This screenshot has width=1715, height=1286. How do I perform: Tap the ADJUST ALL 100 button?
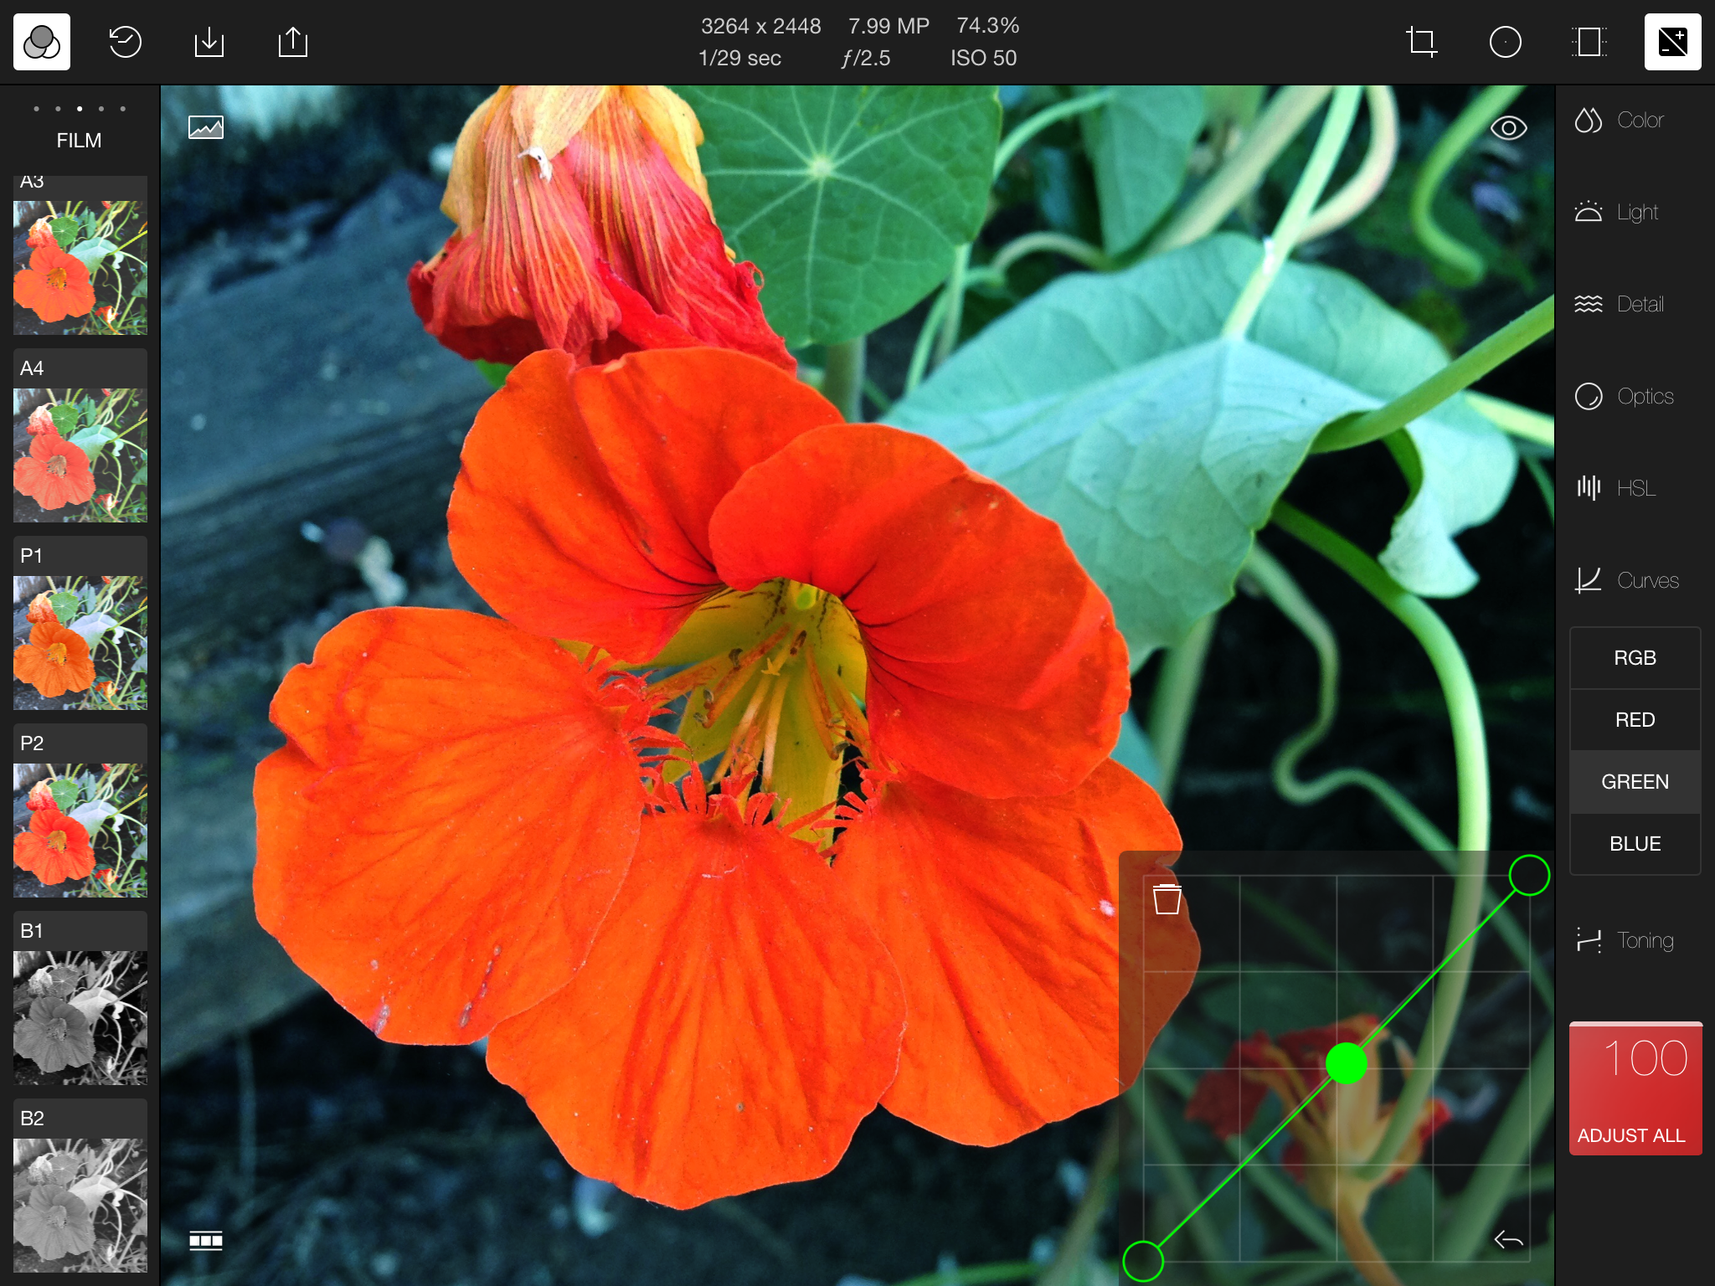click(x=1635, y=1088)
